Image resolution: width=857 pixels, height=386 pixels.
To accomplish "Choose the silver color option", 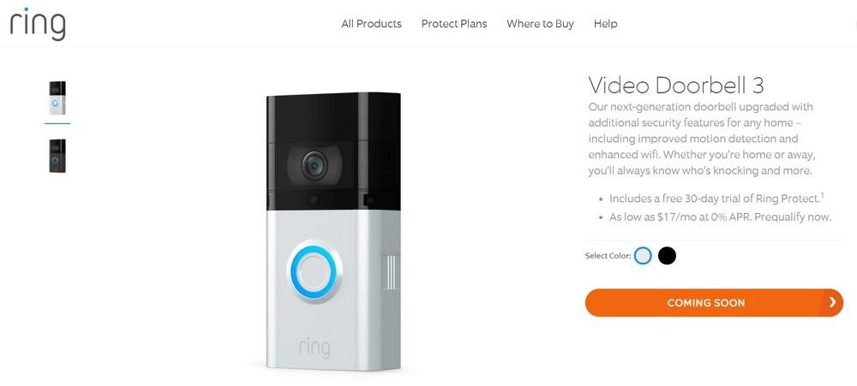I will click(643, 255).
